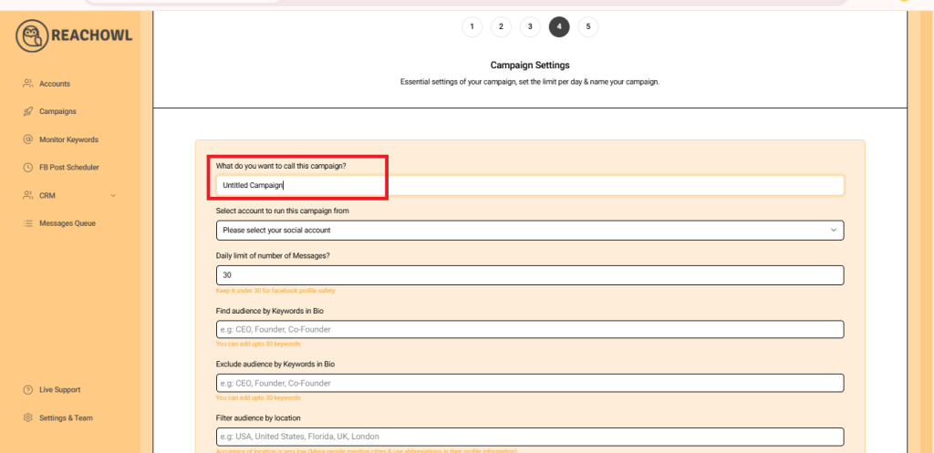The height and width of the screenshot is (453, 934).
Task: Click the campaign name input field
Action: coord(530,185)
